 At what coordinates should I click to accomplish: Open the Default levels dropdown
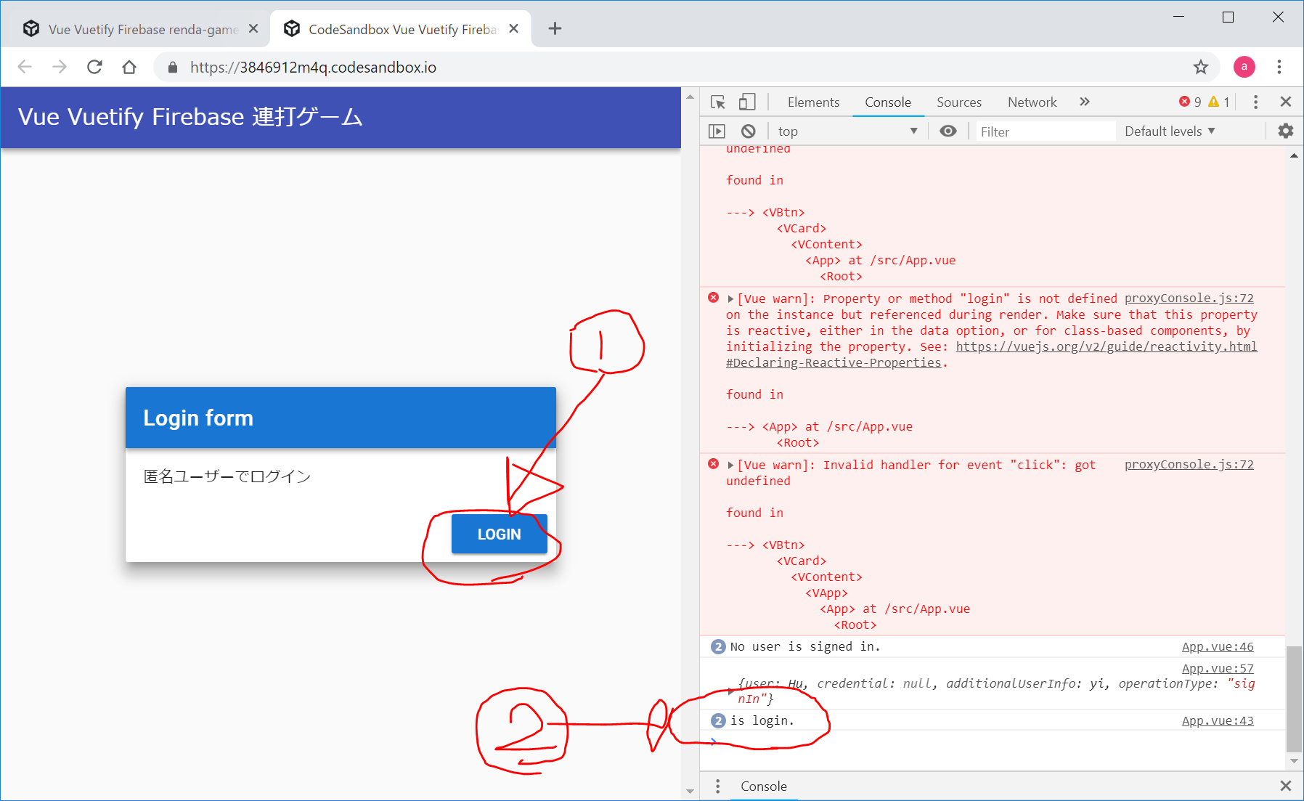[x=1169, y=131]
